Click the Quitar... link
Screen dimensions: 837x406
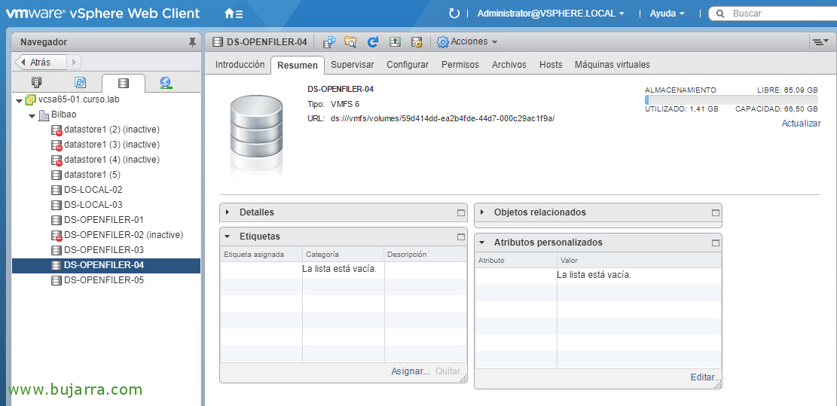point(450,372)
